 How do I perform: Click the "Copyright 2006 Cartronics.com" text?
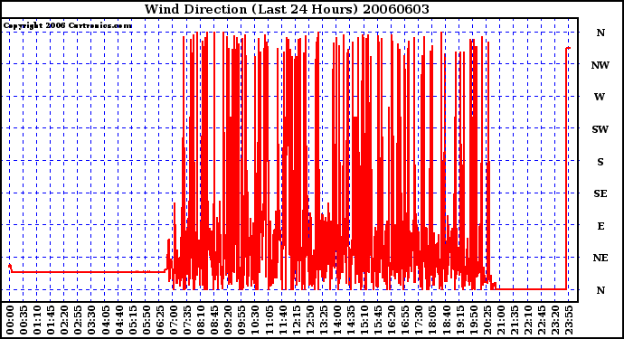click(68, 26)
